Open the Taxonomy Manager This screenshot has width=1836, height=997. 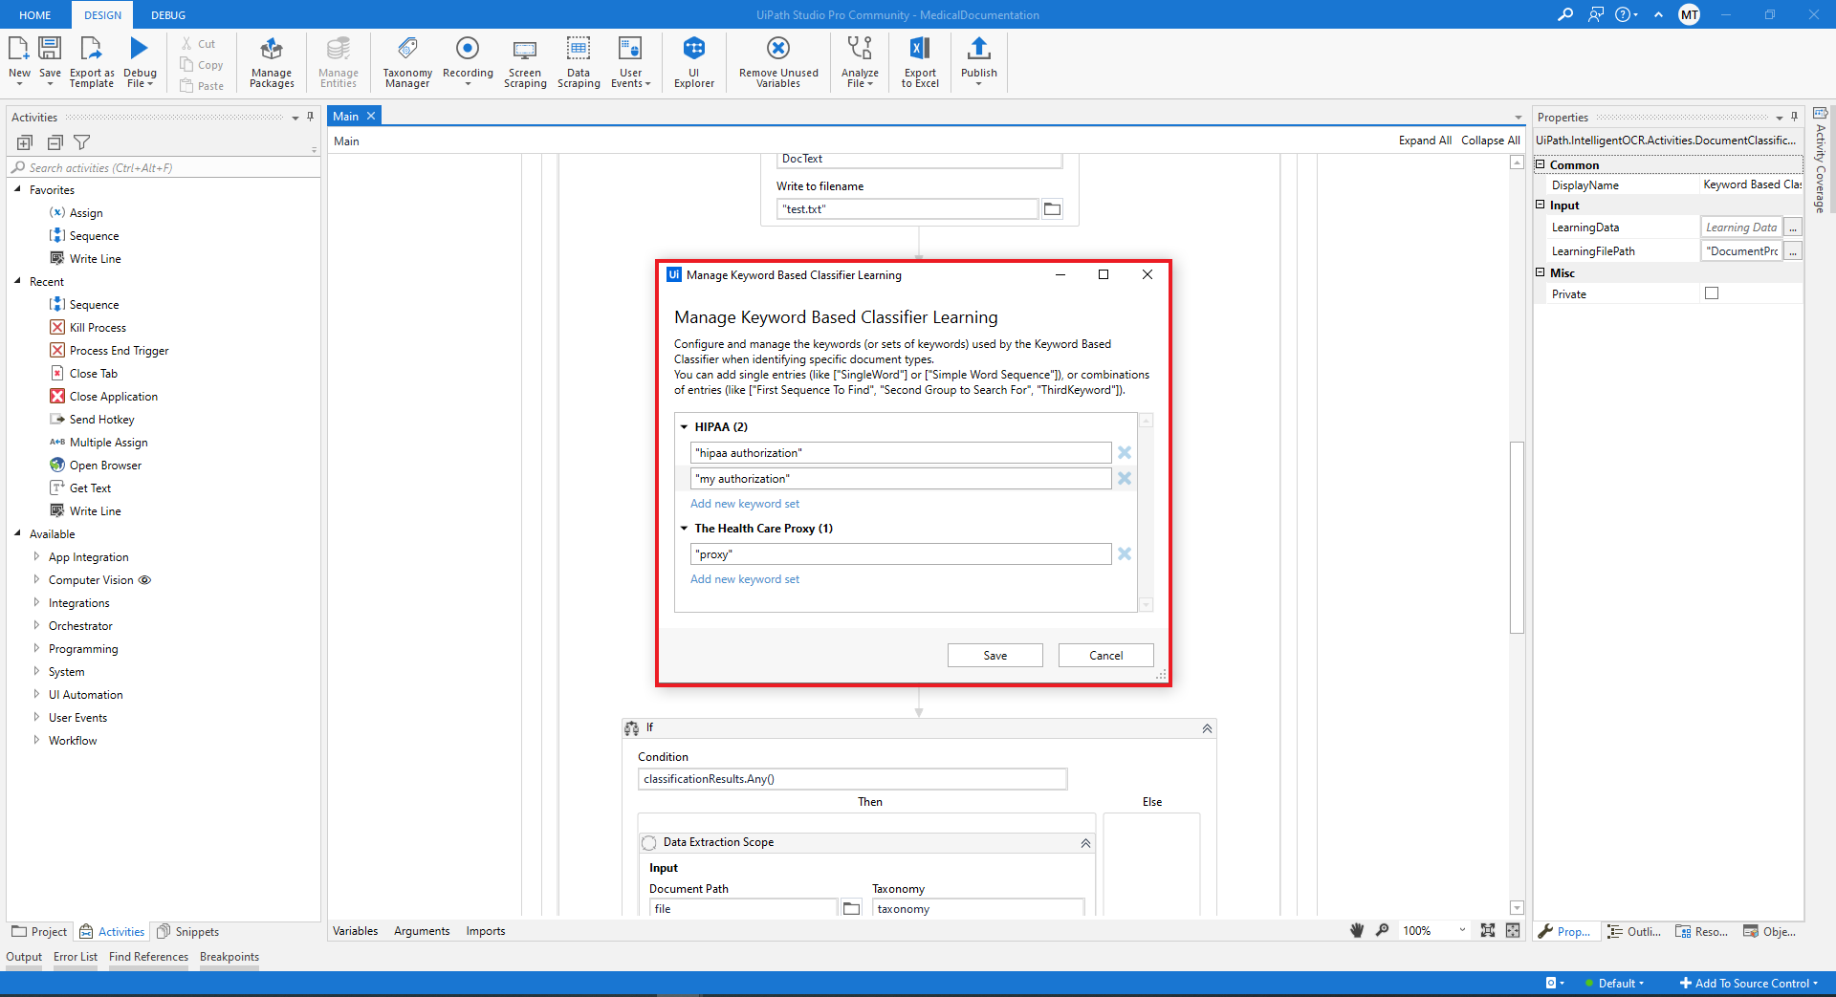(406, 62)
